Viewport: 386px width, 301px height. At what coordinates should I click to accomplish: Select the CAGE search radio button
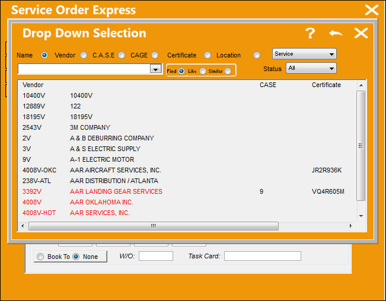point(155,55)
